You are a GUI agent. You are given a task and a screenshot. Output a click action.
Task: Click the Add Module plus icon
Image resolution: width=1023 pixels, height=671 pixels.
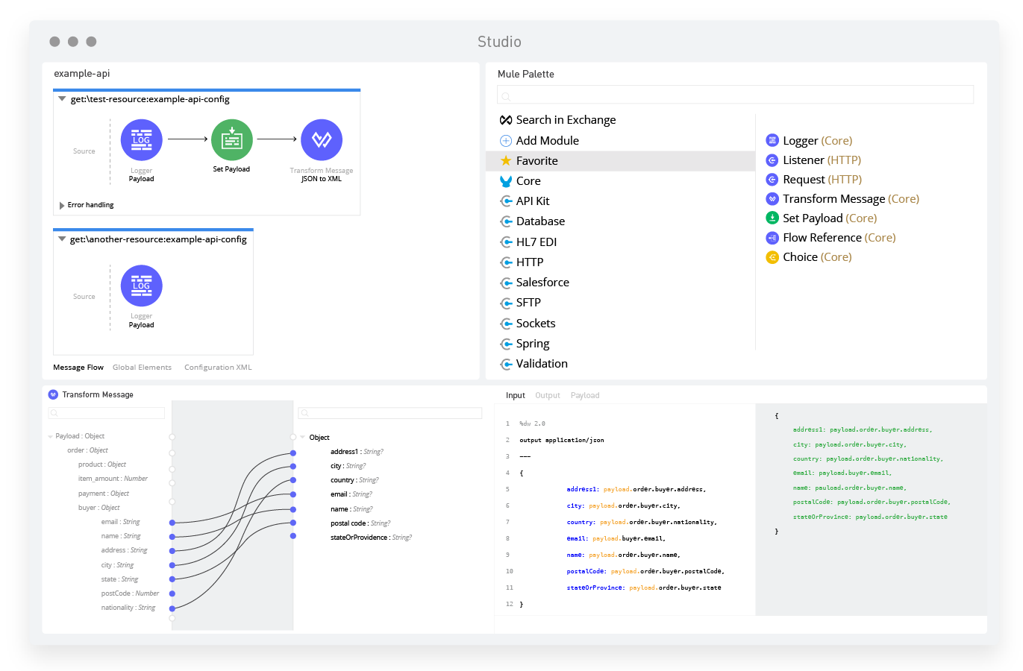pos(506,141)
